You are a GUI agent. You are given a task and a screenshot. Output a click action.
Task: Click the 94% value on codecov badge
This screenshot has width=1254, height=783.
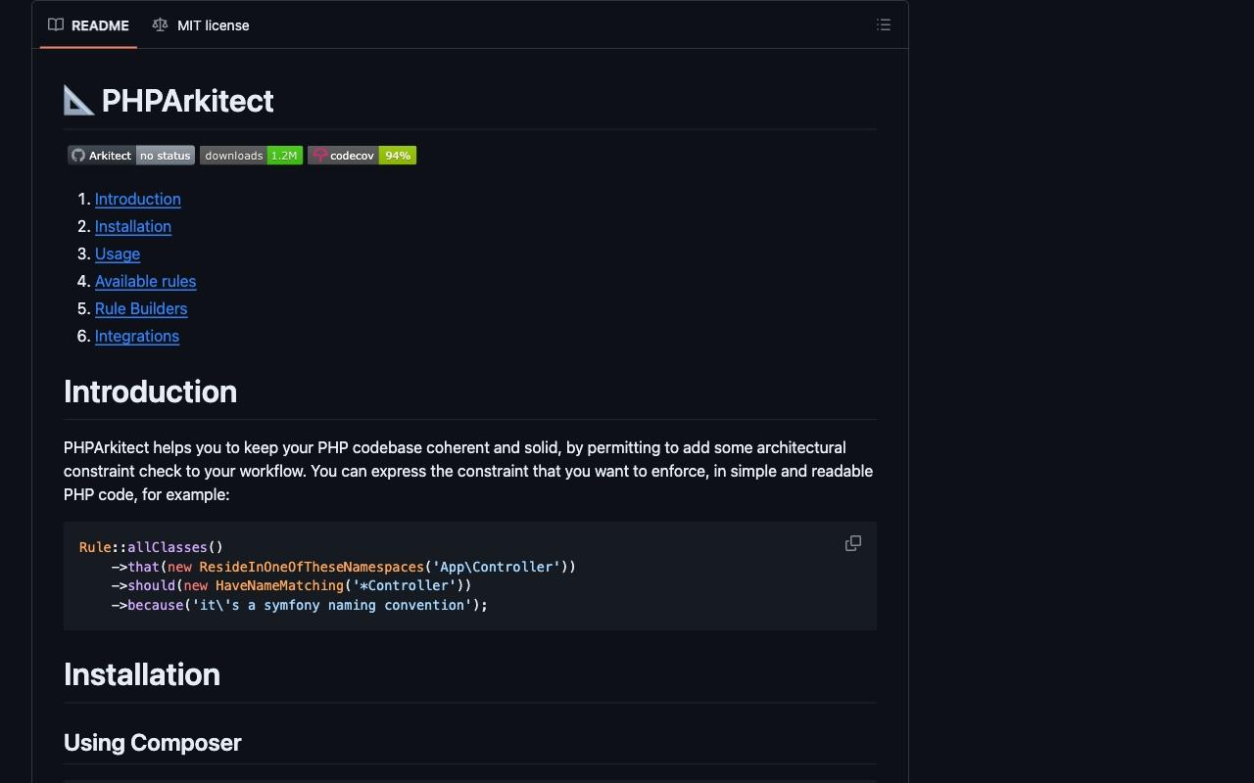[x=398, y=155]
